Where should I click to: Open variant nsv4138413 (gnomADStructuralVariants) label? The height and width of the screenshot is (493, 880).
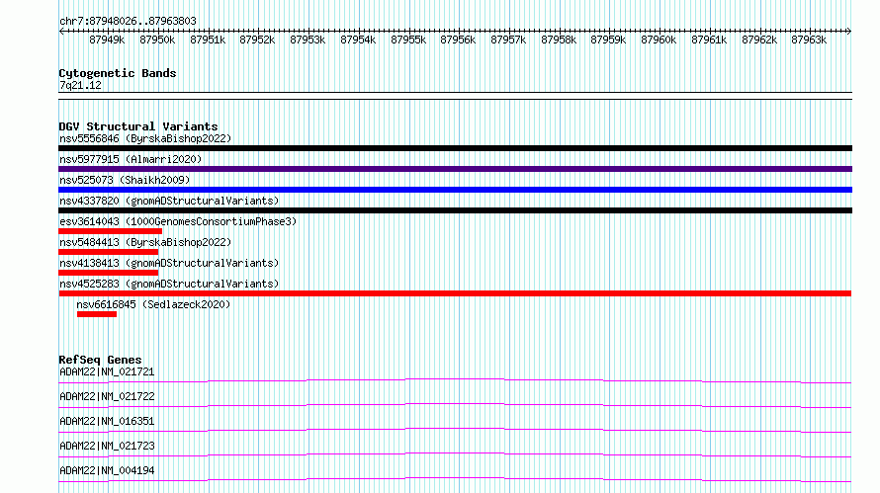click(x=169, y=263)
